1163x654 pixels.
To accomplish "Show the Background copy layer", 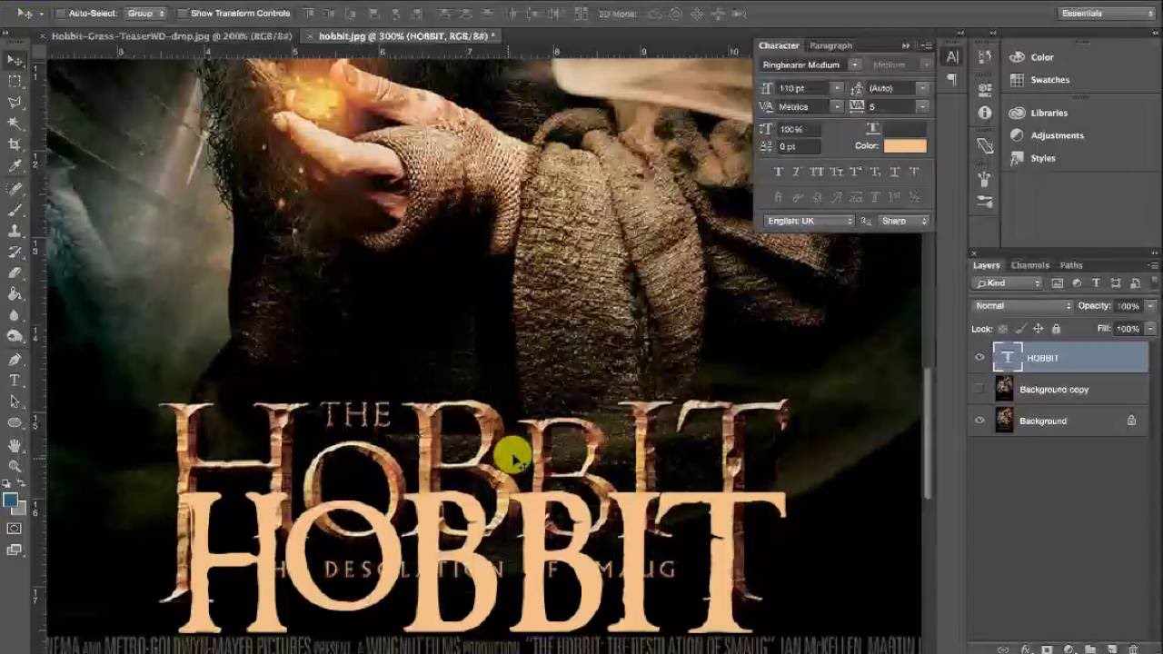I will click(979, 390).
